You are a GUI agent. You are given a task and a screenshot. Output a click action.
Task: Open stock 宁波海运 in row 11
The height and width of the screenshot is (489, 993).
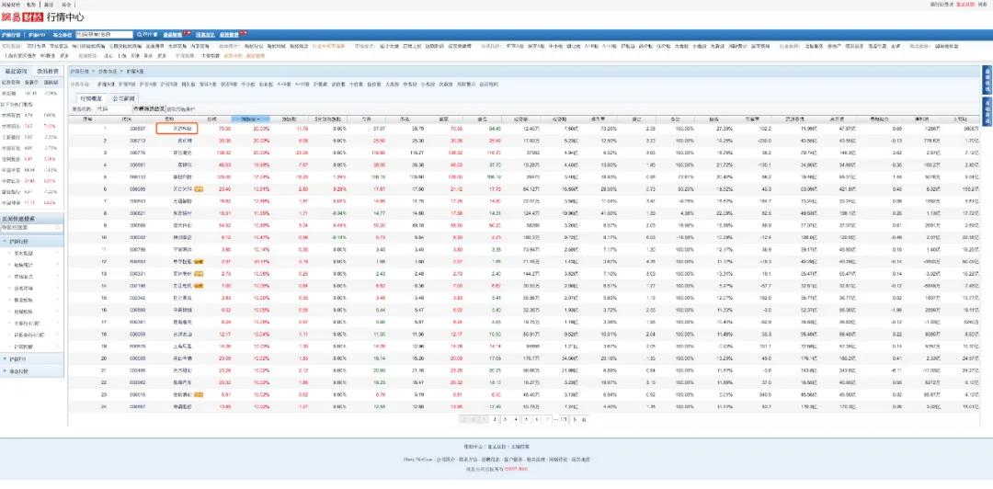pos(182,249)
